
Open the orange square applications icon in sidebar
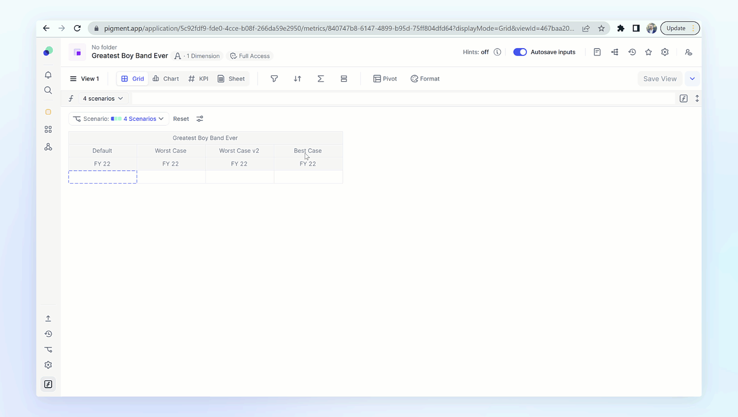48,112
